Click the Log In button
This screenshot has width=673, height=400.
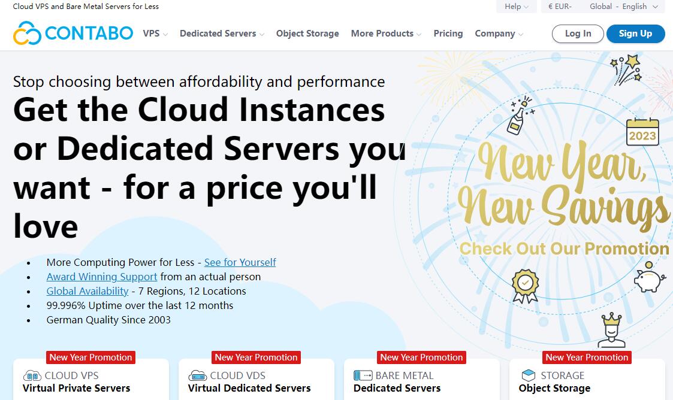578,34
